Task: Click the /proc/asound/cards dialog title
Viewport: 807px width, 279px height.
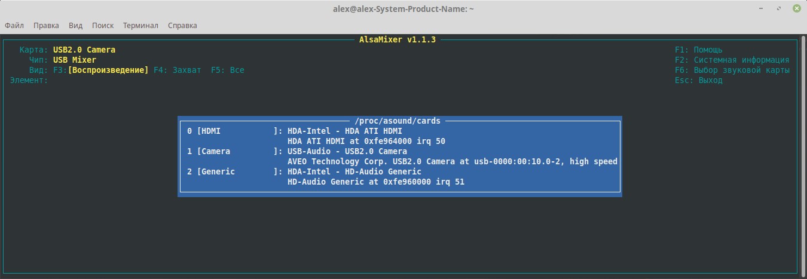Action: click(x=398, y=121)
